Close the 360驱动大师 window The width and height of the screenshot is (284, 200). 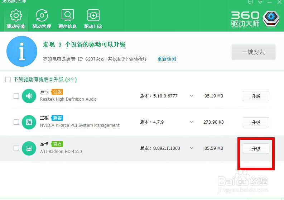pyautogui.click(x=279, y=2)
